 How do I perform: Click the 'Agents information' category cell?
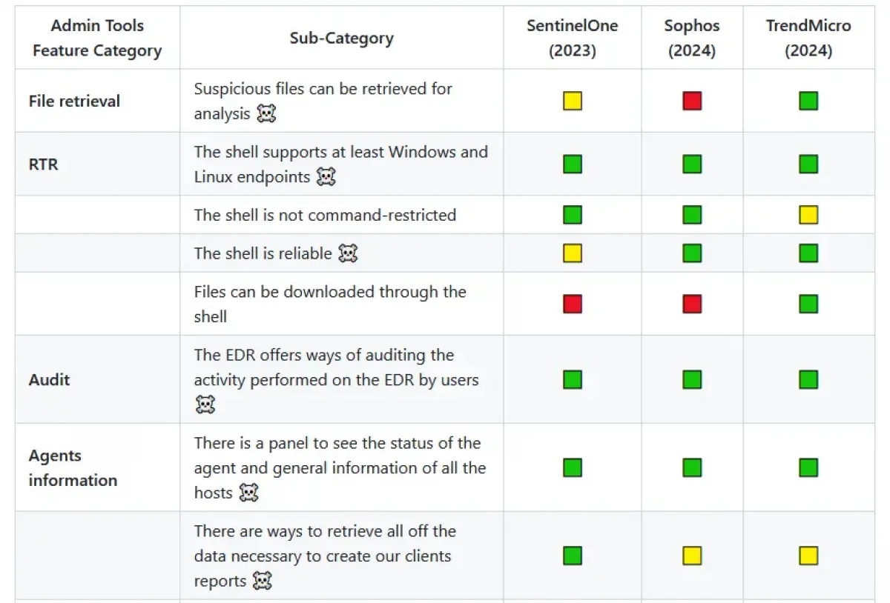73,467
